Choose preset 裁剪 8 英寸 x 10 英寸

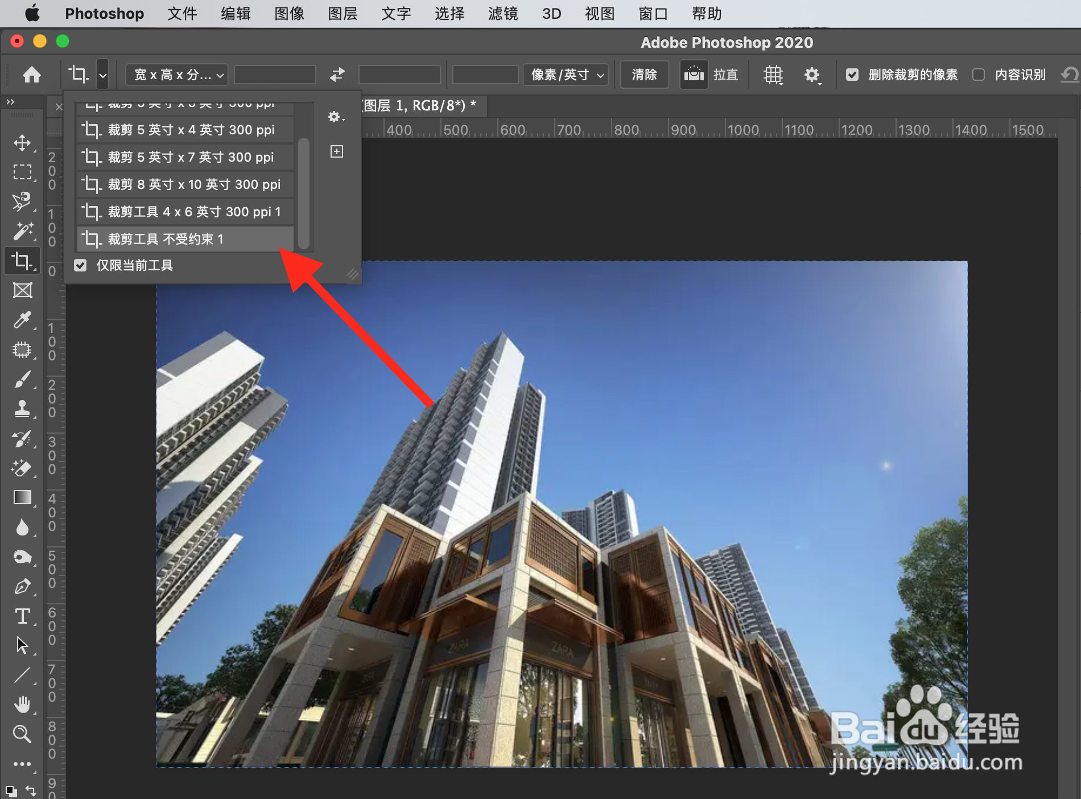(x=185, y=184)
